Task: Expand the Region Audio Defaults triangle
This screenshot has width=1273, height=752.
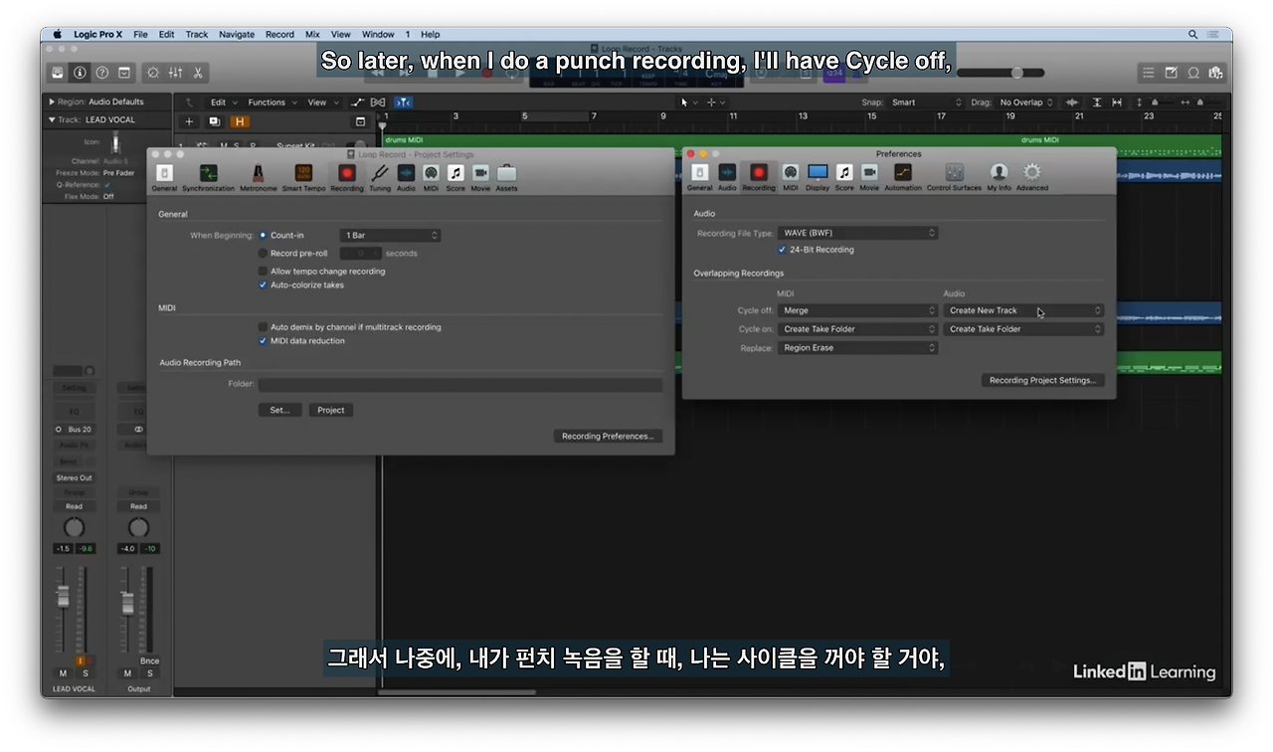Action: click(x=52, y=101)
